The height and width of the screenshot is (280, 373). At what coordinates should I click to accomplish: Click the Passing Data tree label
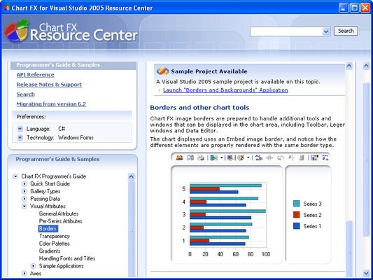pos(45,199)
